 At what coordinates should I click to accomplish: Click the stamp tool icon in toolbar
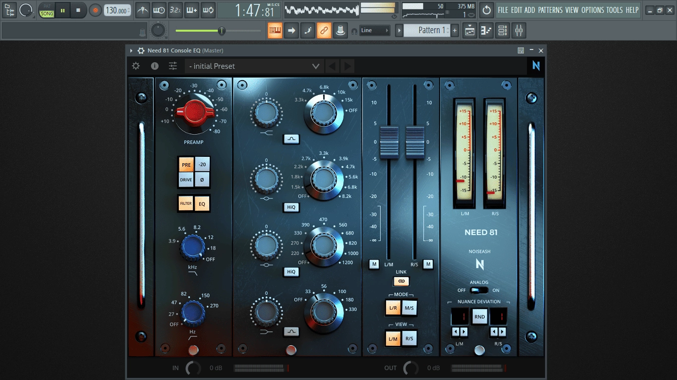coord(340,30)
